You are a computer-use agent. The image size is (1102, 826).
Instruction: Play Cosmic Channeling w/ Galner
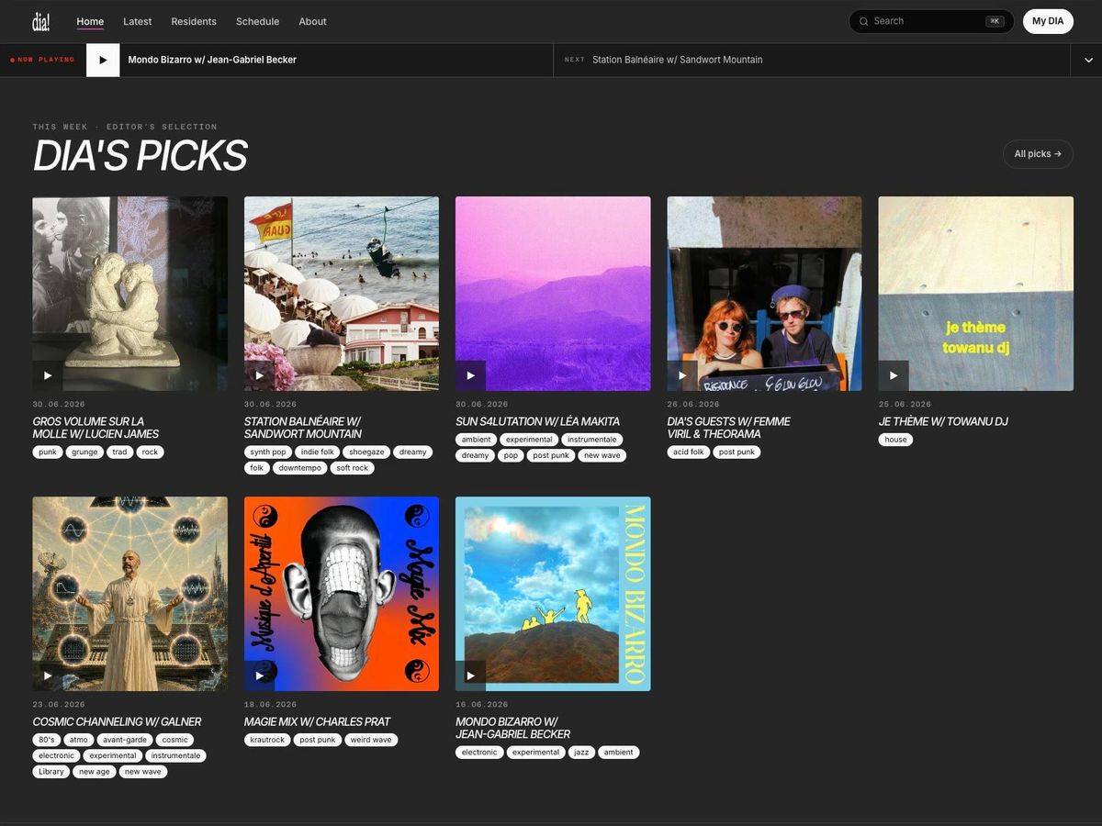pyautogui.click(x=48, y=675)
